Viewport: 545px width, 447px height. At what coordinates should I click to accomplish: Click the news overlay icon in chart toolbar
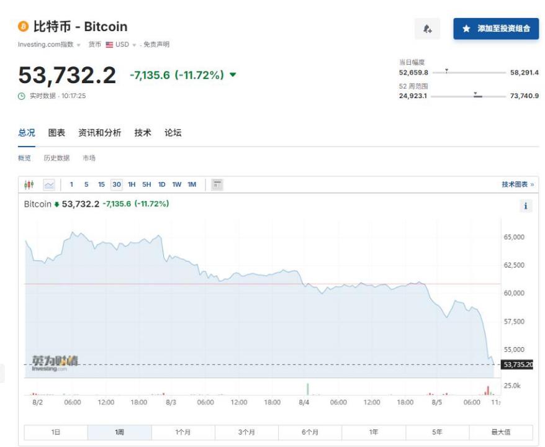coord(217,184)
